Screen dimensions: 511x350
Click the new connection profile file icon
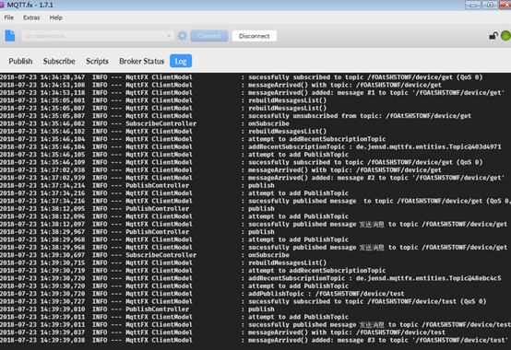pos(10,36)
